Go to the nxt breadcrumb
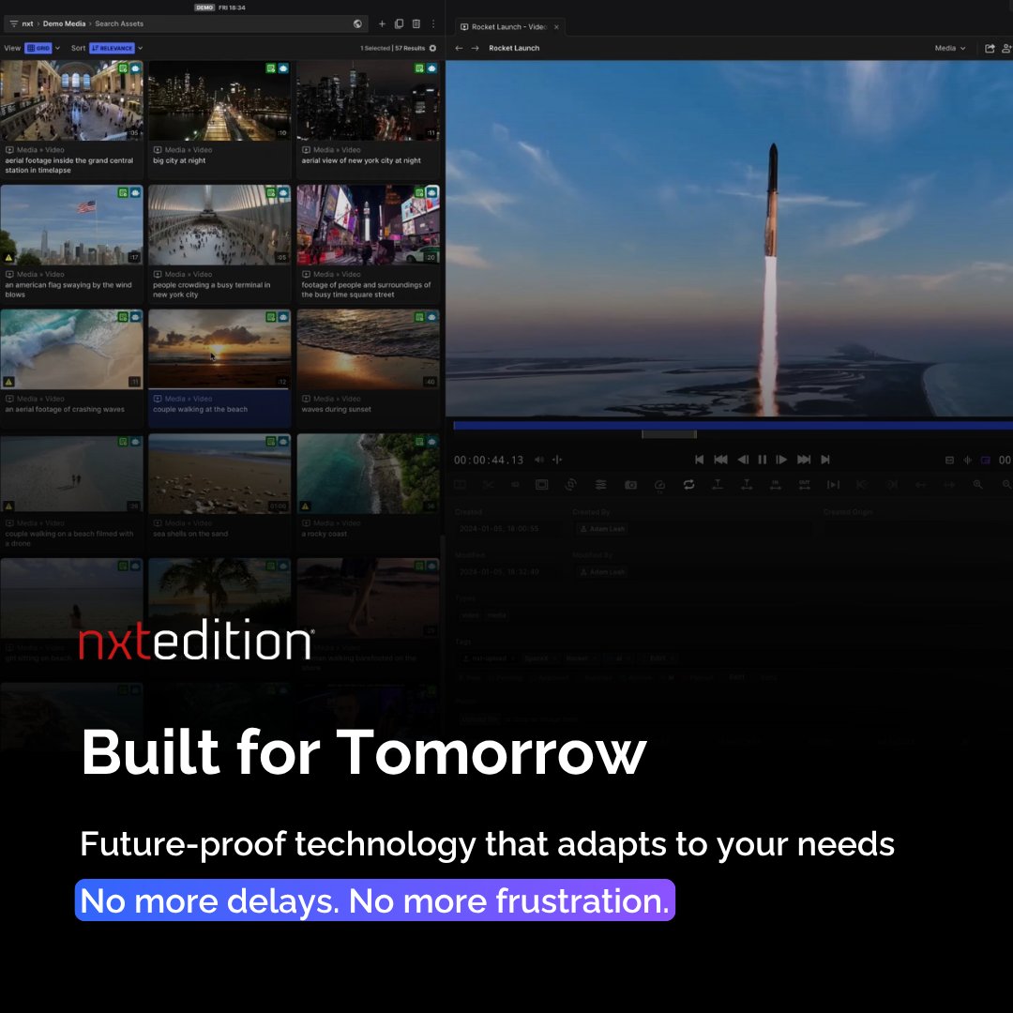The width and height of the screenshot is (1013, 1013). point(27,23)
